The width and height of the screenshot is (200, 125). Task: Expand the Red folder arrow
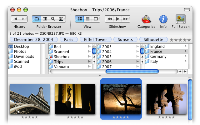pyautogui.click(x=89, y=47)
